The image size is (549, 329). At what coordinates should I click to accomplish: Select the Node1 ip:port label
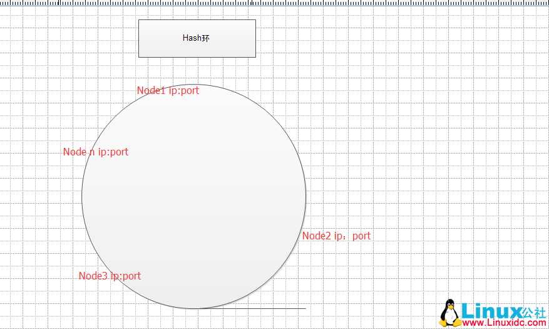pyautogui.click(x=168, y=90)
